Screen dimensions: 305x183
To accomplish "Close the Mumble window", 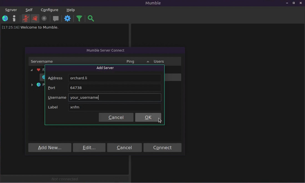I will pos(301,3).
